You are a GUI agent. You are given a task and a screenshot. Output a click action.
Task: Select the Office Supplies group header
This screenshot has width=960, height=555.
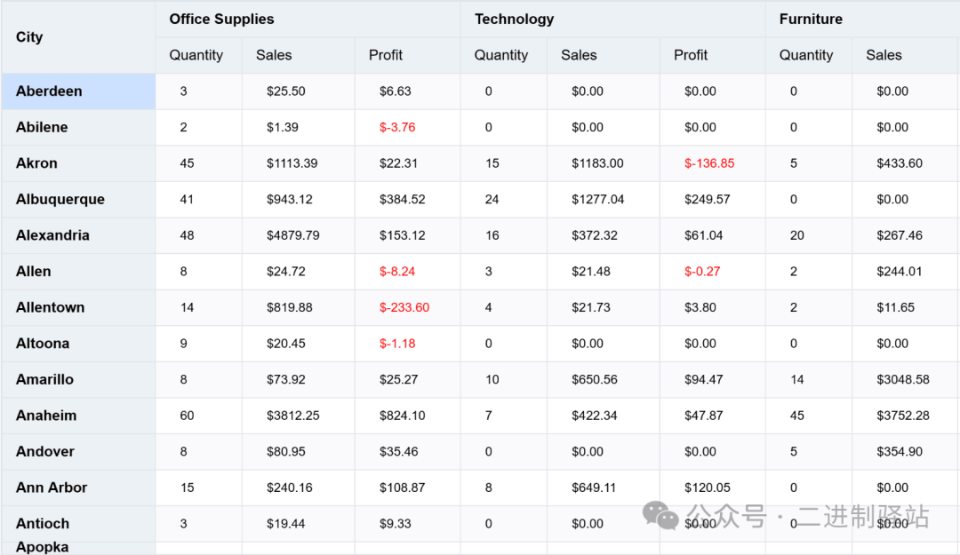click(x=221, y=19)
